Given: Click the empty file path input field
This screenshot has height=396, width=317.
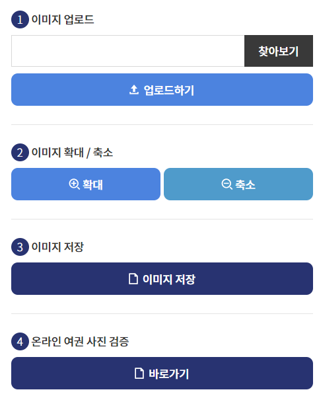Looking at the screenshot, I should pos(128,51).
